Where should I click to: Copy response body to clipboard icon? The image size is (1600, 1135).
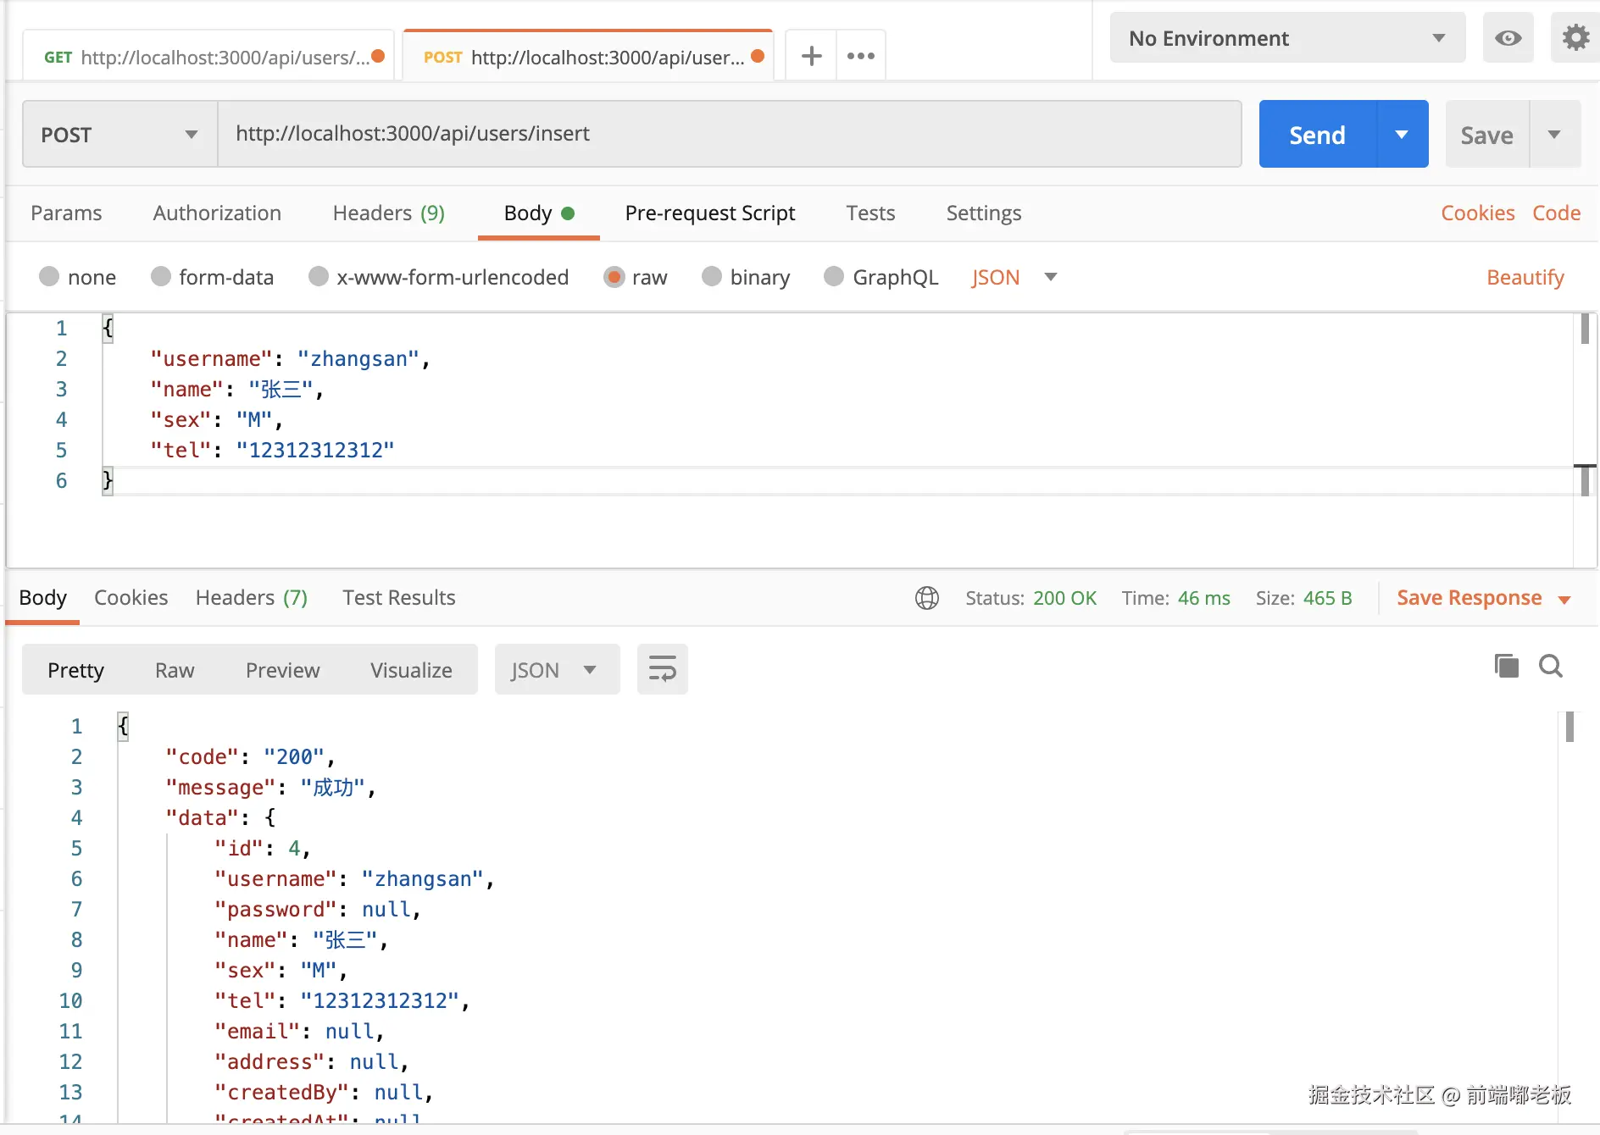[1506, 666]
